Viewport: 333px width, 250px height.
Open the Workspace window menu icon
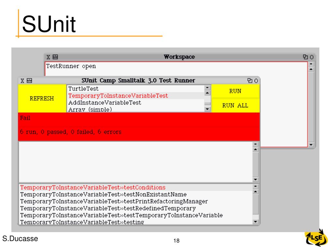tap(55, 57)
